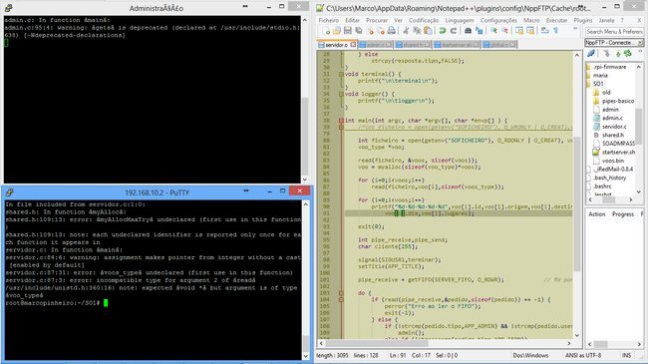This screenshot has height=364, width=648.
Task: Click the Progress column header in NppFTP queue
Action: click(623, 213)
